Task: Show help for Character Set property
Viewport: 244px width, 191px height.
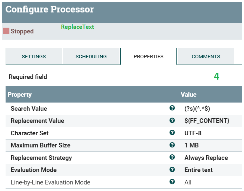Action: (x=172, y=133)
